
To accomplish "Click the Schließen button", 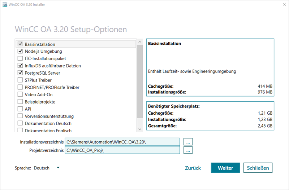I will coord(258,168).
